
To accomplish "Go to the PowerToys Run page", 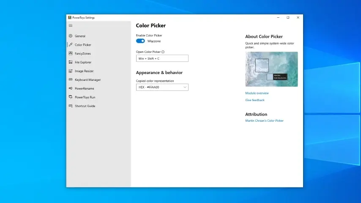I will tap(85, 97).
